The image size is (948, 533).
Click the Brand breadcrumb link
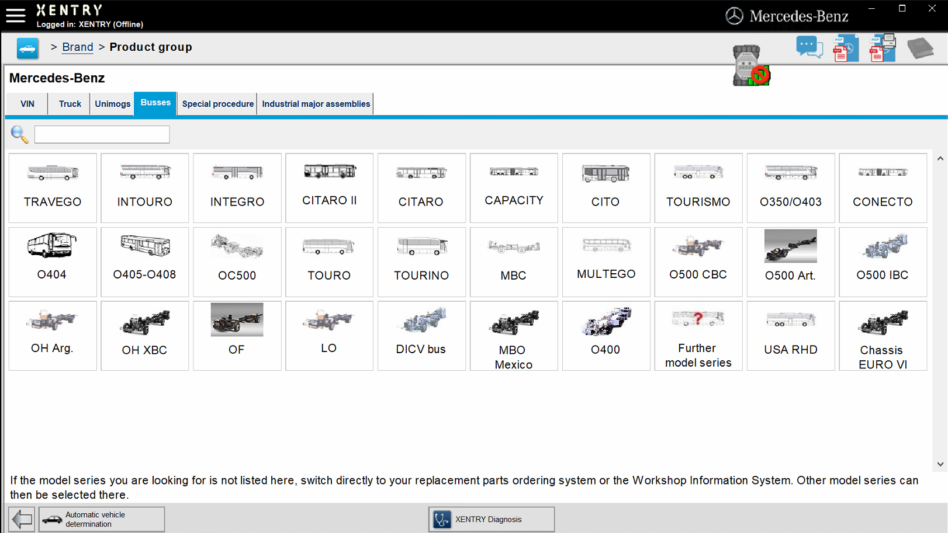77,47
